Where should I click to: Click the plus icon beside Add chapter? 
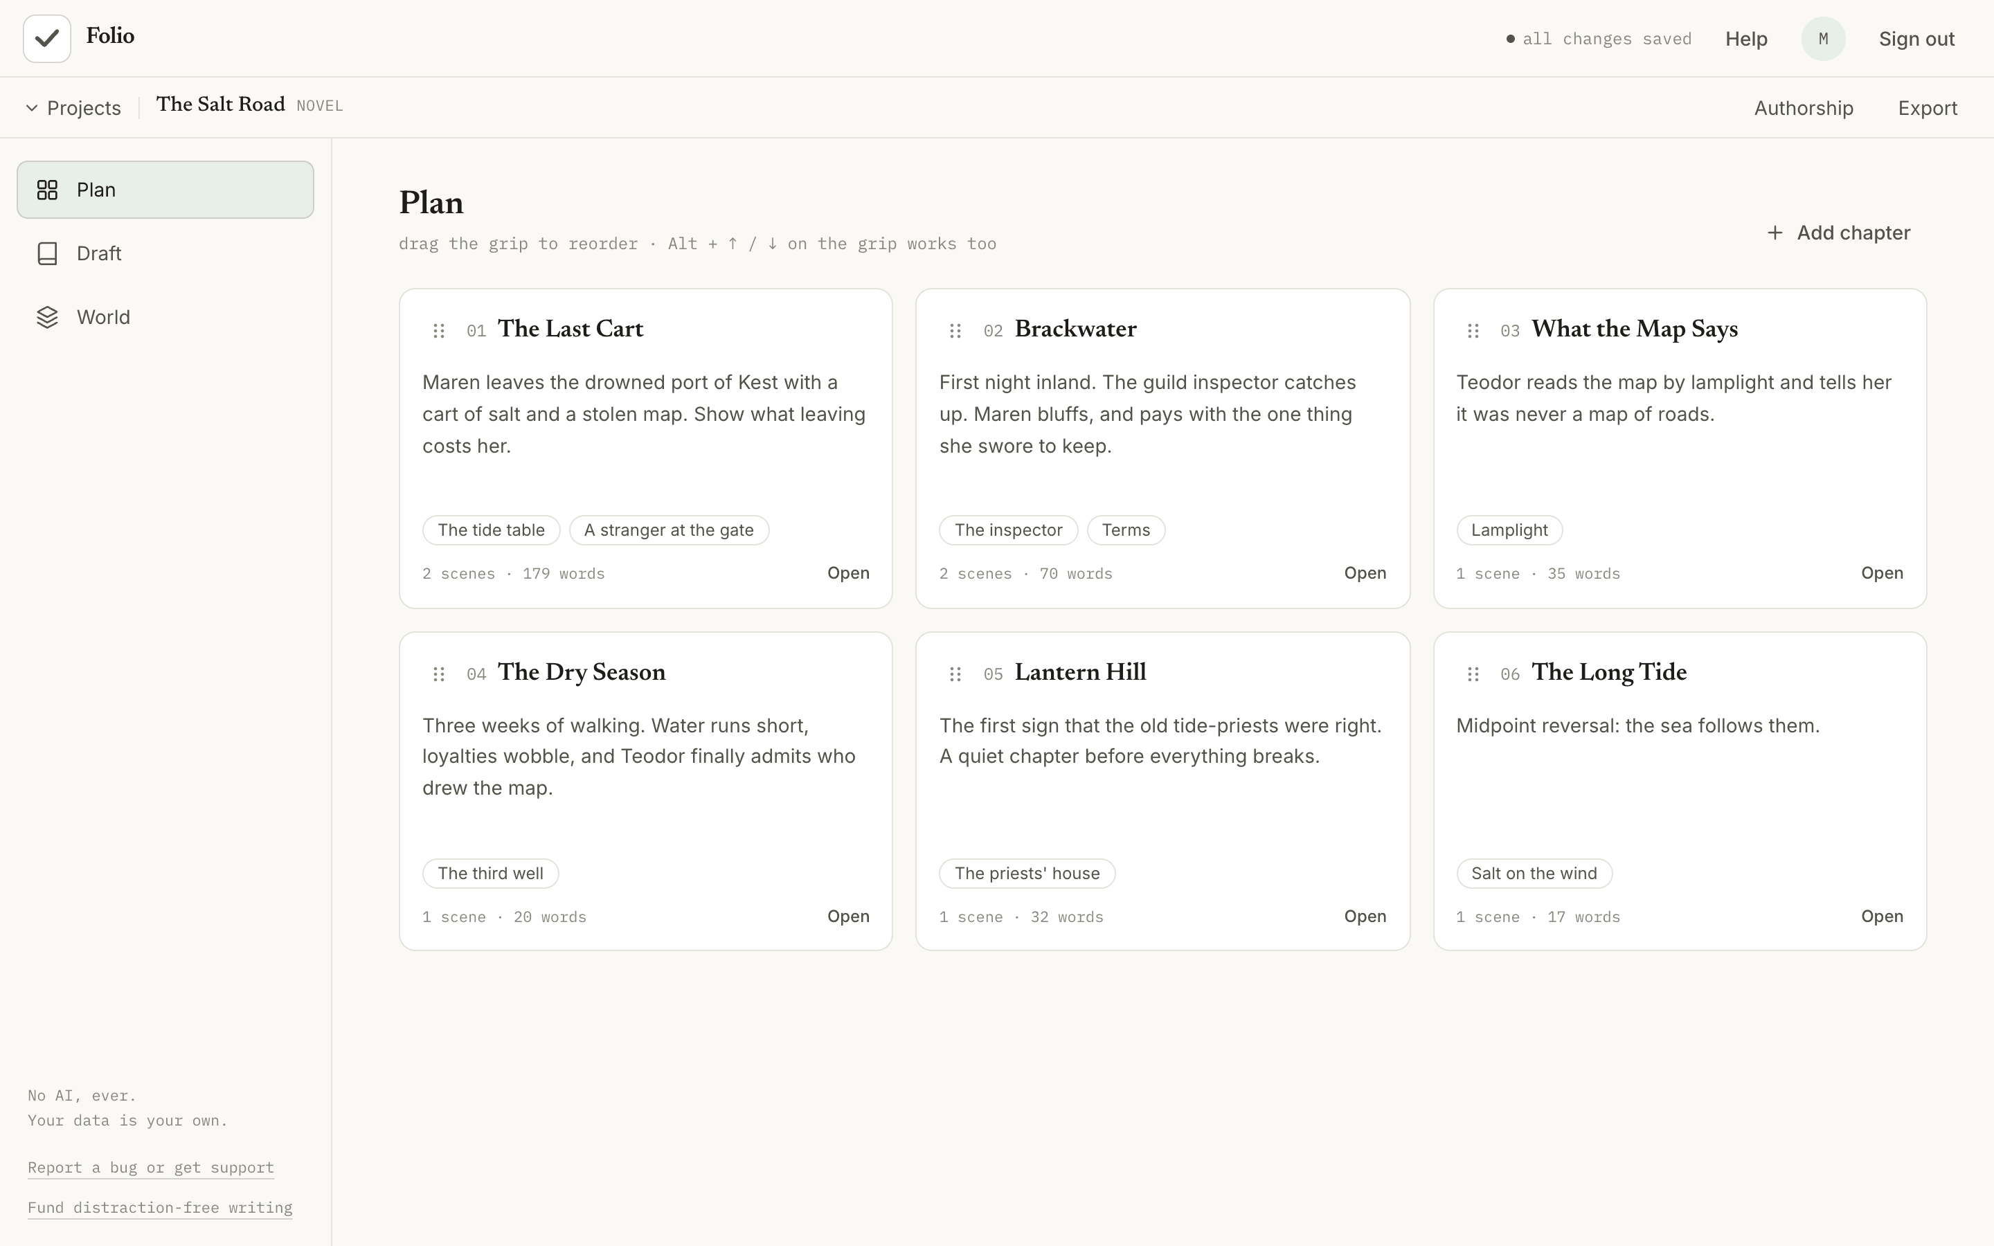tap(1776, 233)
